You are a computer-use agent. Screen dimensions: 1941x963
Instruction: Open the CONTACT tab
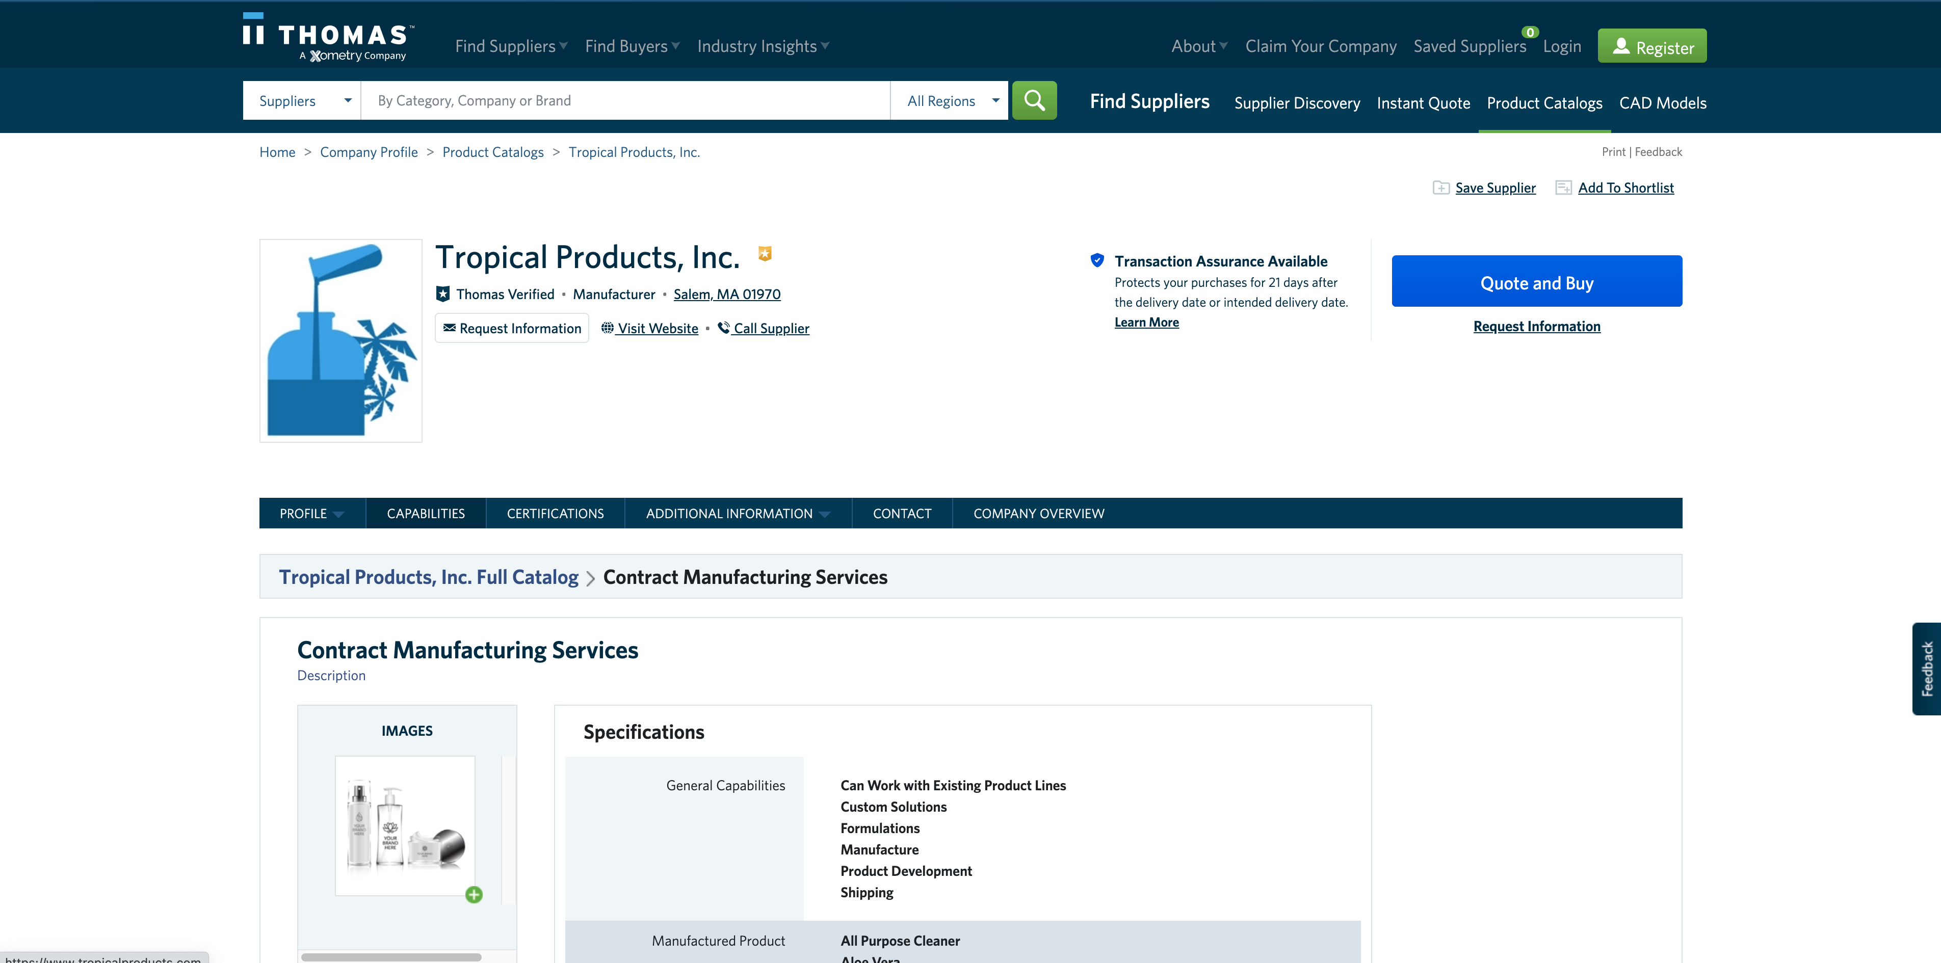coord(902,514)
